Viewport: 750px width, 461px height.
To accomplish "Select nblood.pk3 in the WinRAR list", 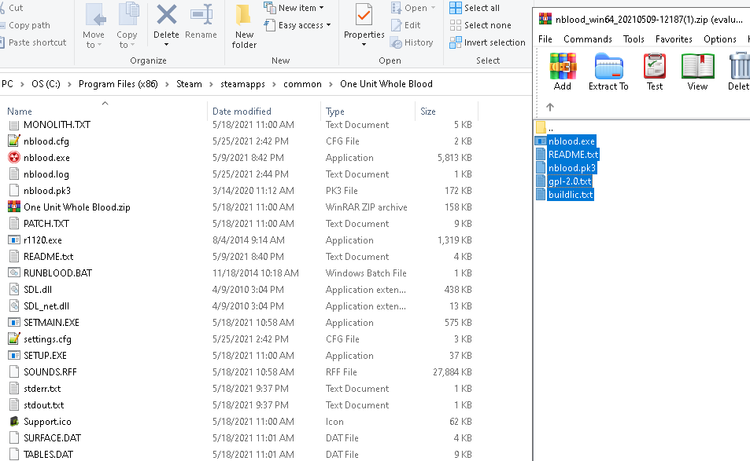I will 572,168.
